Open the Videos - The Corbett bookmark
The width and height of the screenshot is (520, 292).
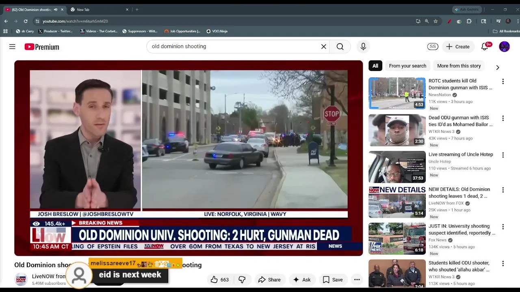(x=99, y=31)
